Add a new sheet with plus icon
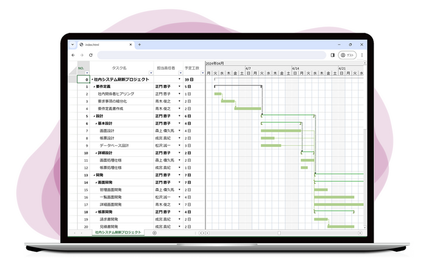 (x=154, y=233)
